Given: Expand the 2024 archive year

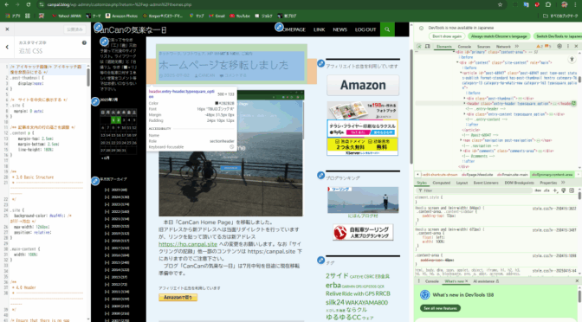Looking at the screenshot, I should coord(107,197).
